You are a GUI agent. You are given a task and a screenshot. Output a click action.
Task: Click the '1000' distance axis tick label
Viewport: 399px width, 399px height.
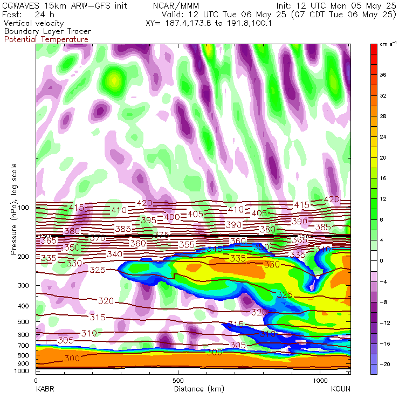tap(320, 381)
